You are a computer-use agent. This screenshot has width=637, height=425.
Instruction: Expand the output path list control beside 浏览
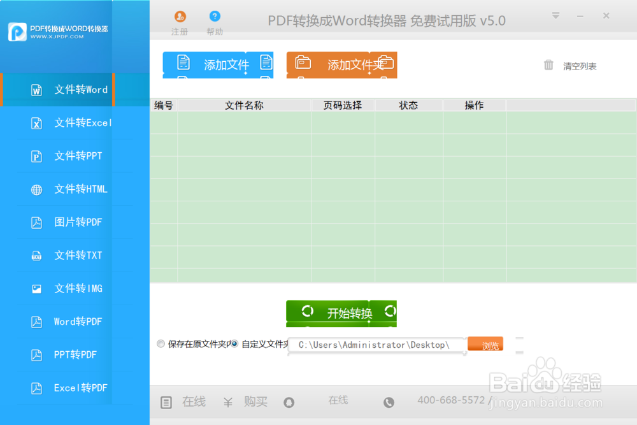pyautogui.click(x=519, y=345)
